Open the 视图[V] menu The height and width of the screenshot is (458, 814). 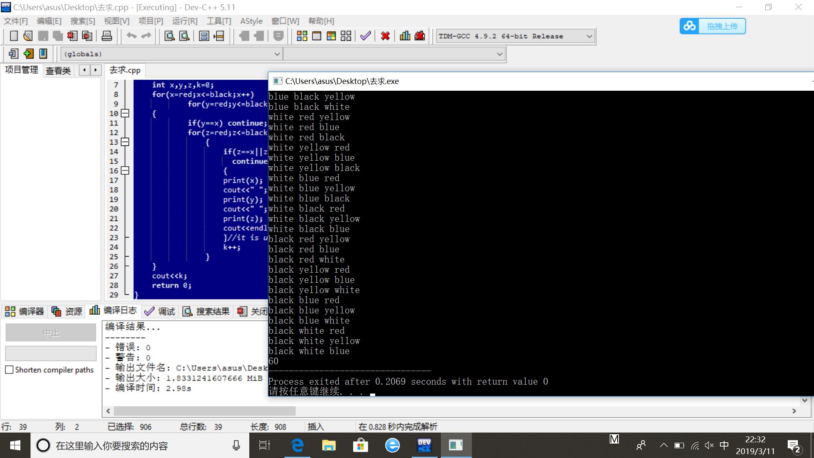click(x=117, y=21)
